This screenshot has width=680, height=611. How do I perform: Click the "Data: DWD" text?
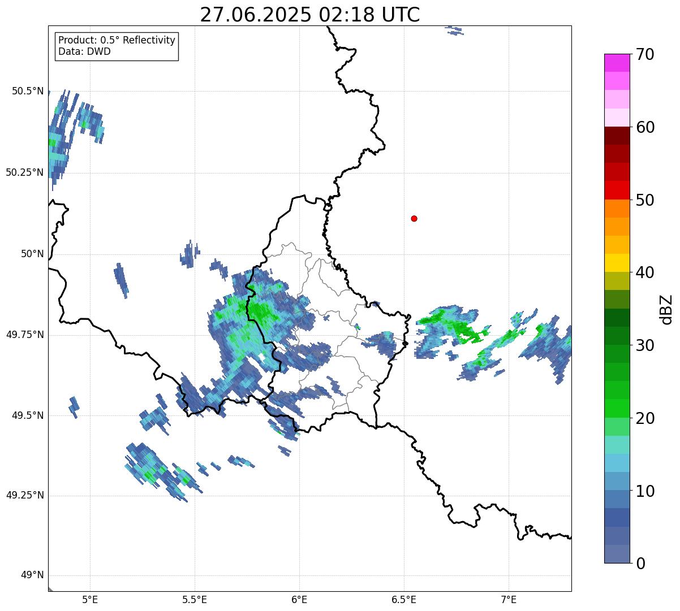[x=85, y=51]
